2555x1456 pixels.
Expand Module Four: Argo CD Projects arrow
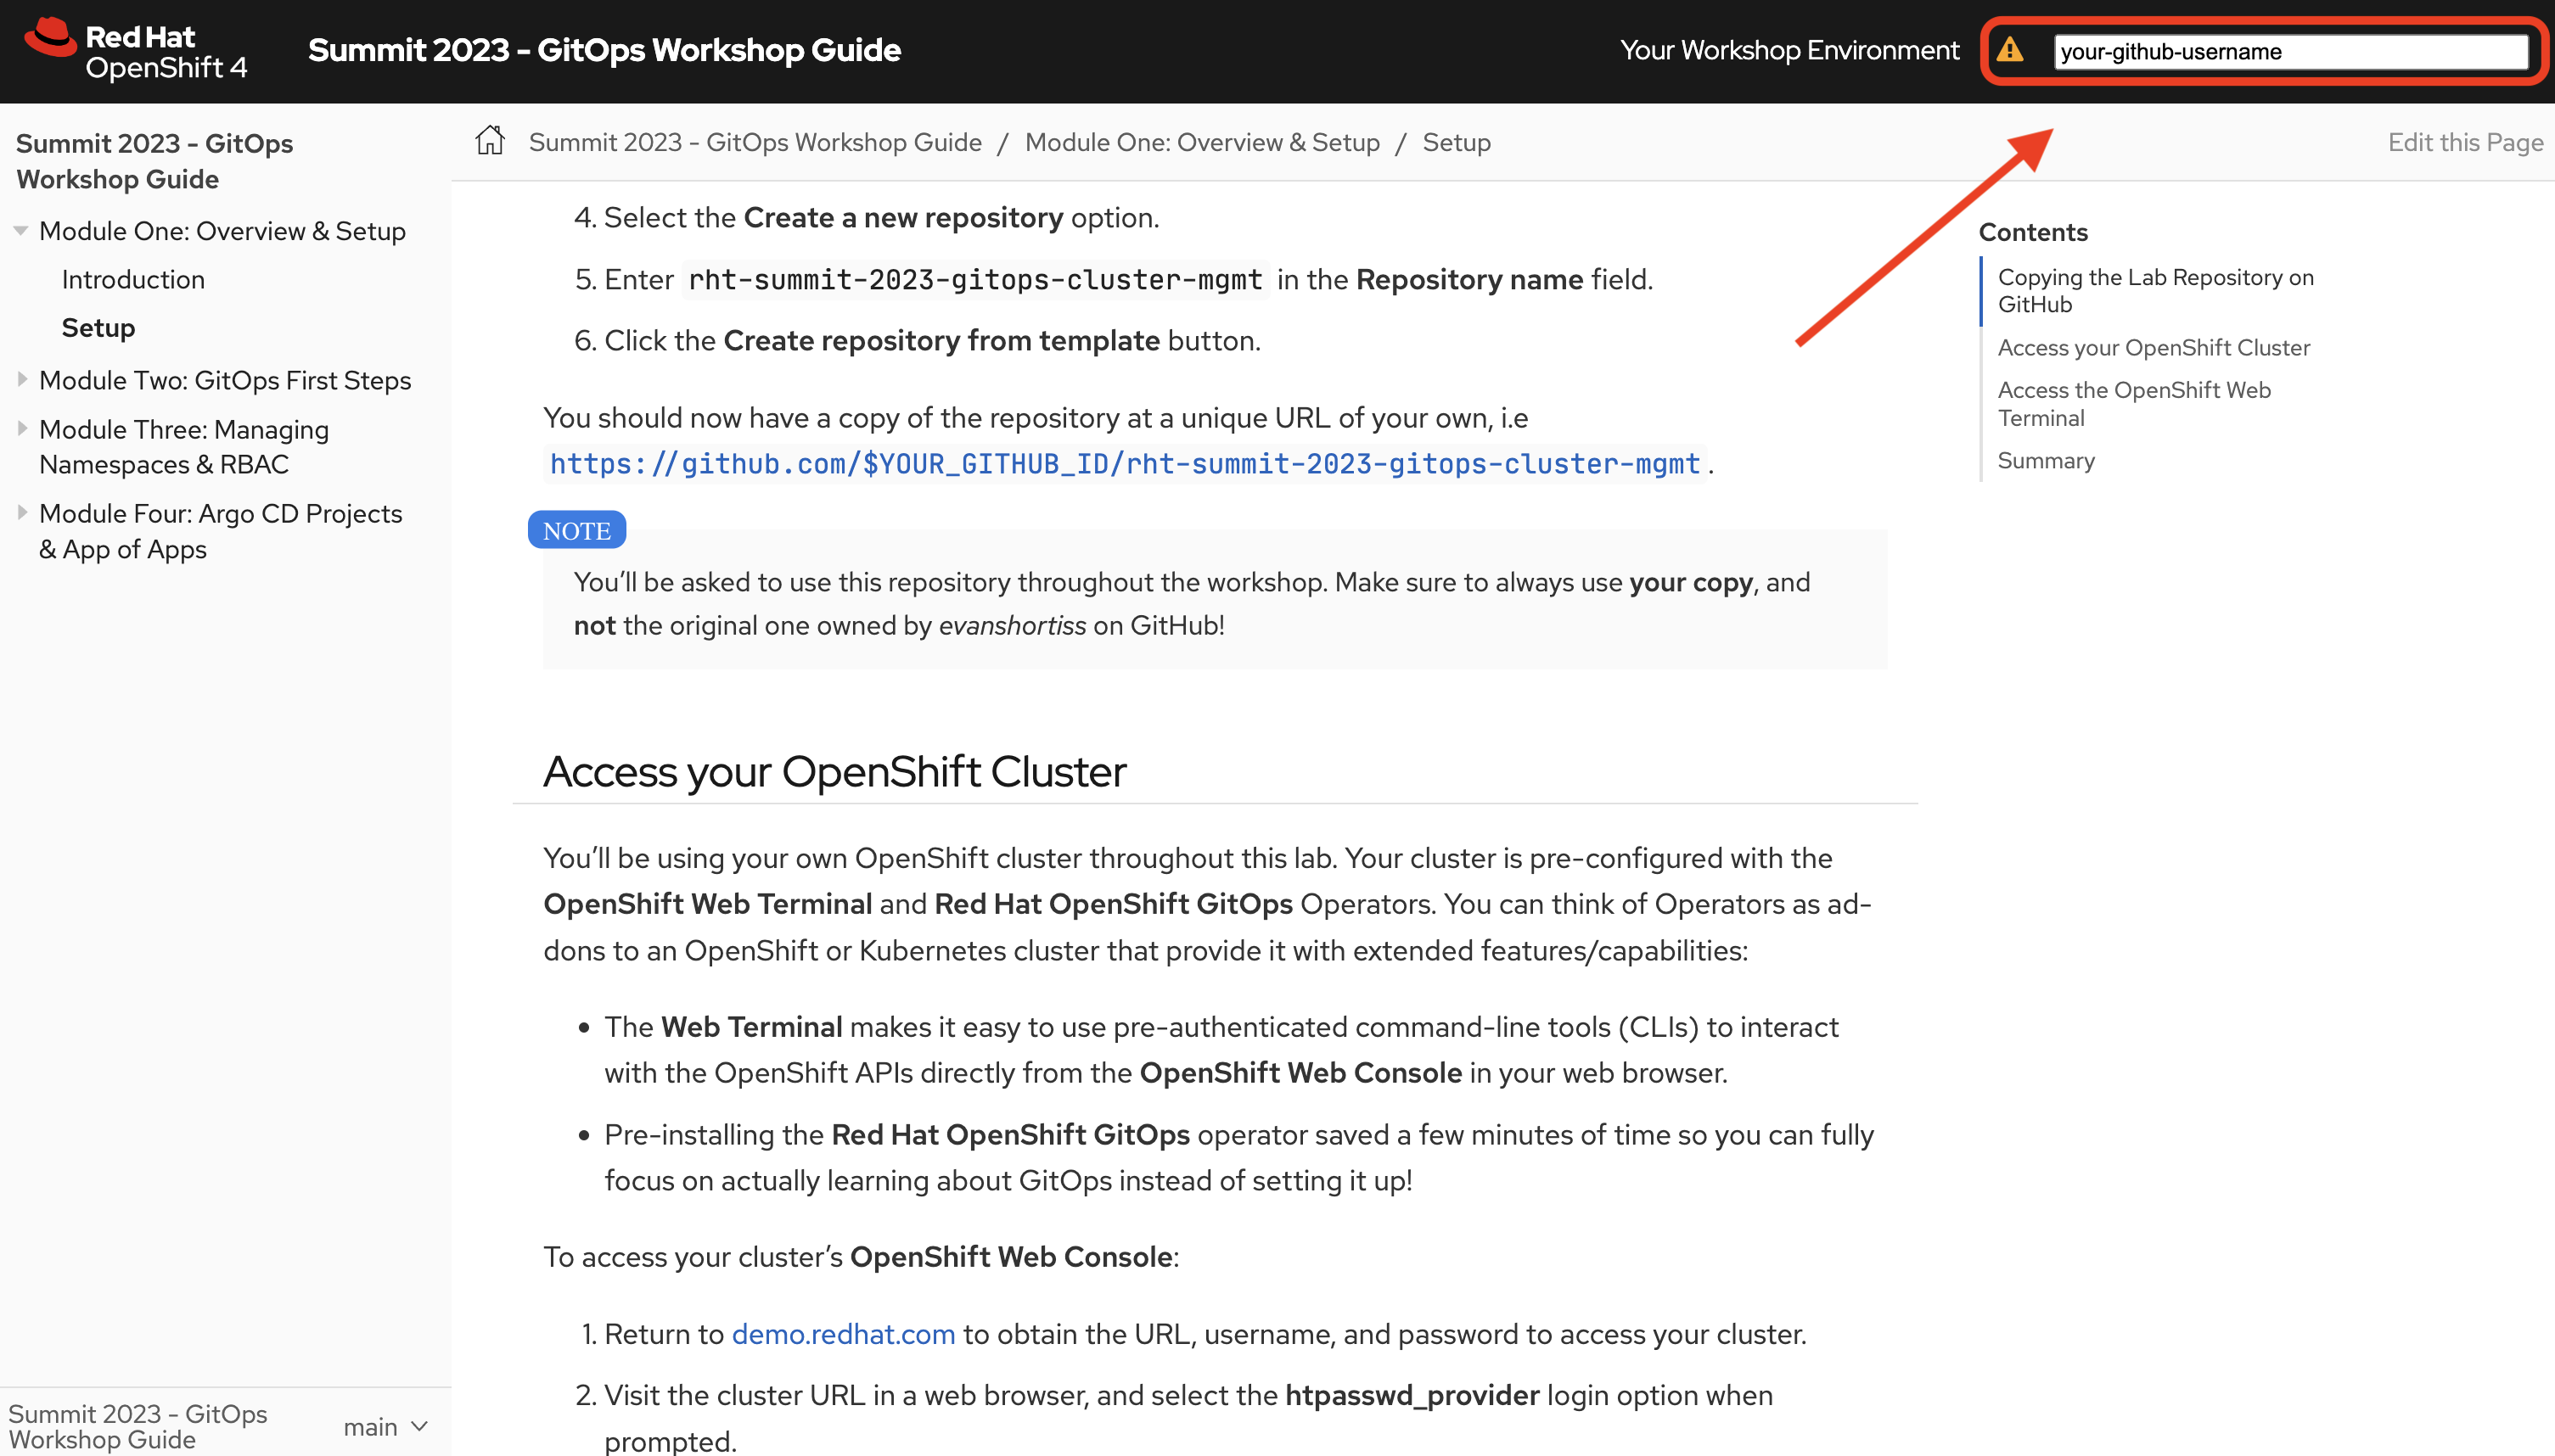[21, 513]
